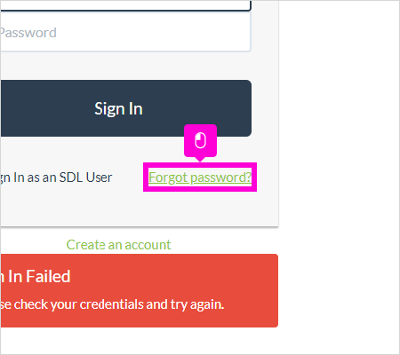The width and height of the screenshot is (400, 355).
Task: Focus the Password input field
Action: (125, 33)
